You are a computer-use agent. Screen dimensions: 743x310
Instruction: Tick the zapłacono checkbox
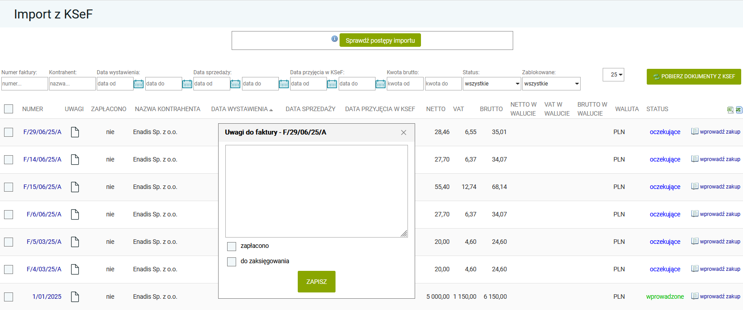click(232, 246)
